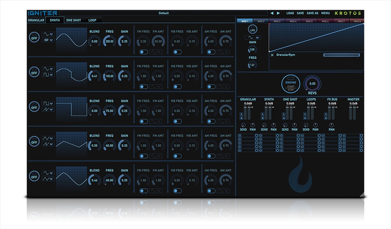Click the BLEND knob reading 0.41

(95, 76)
